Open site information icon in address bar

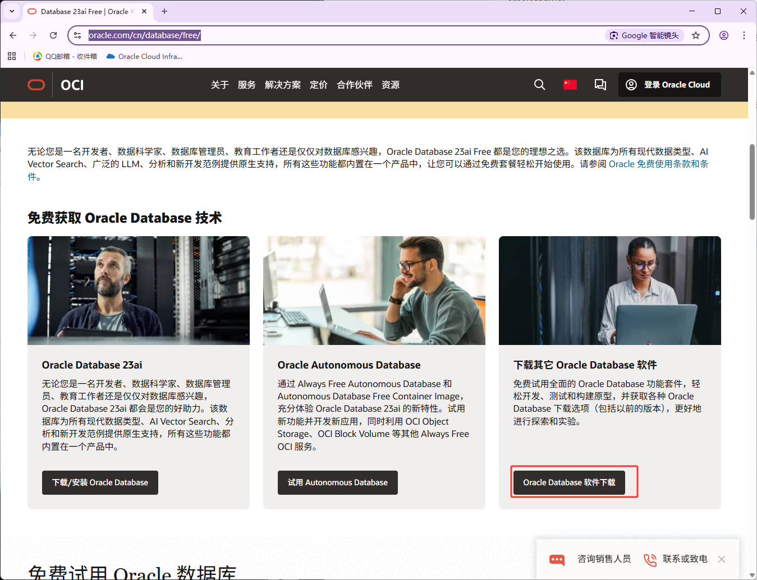pyautogui.click(x=78, y=35)
